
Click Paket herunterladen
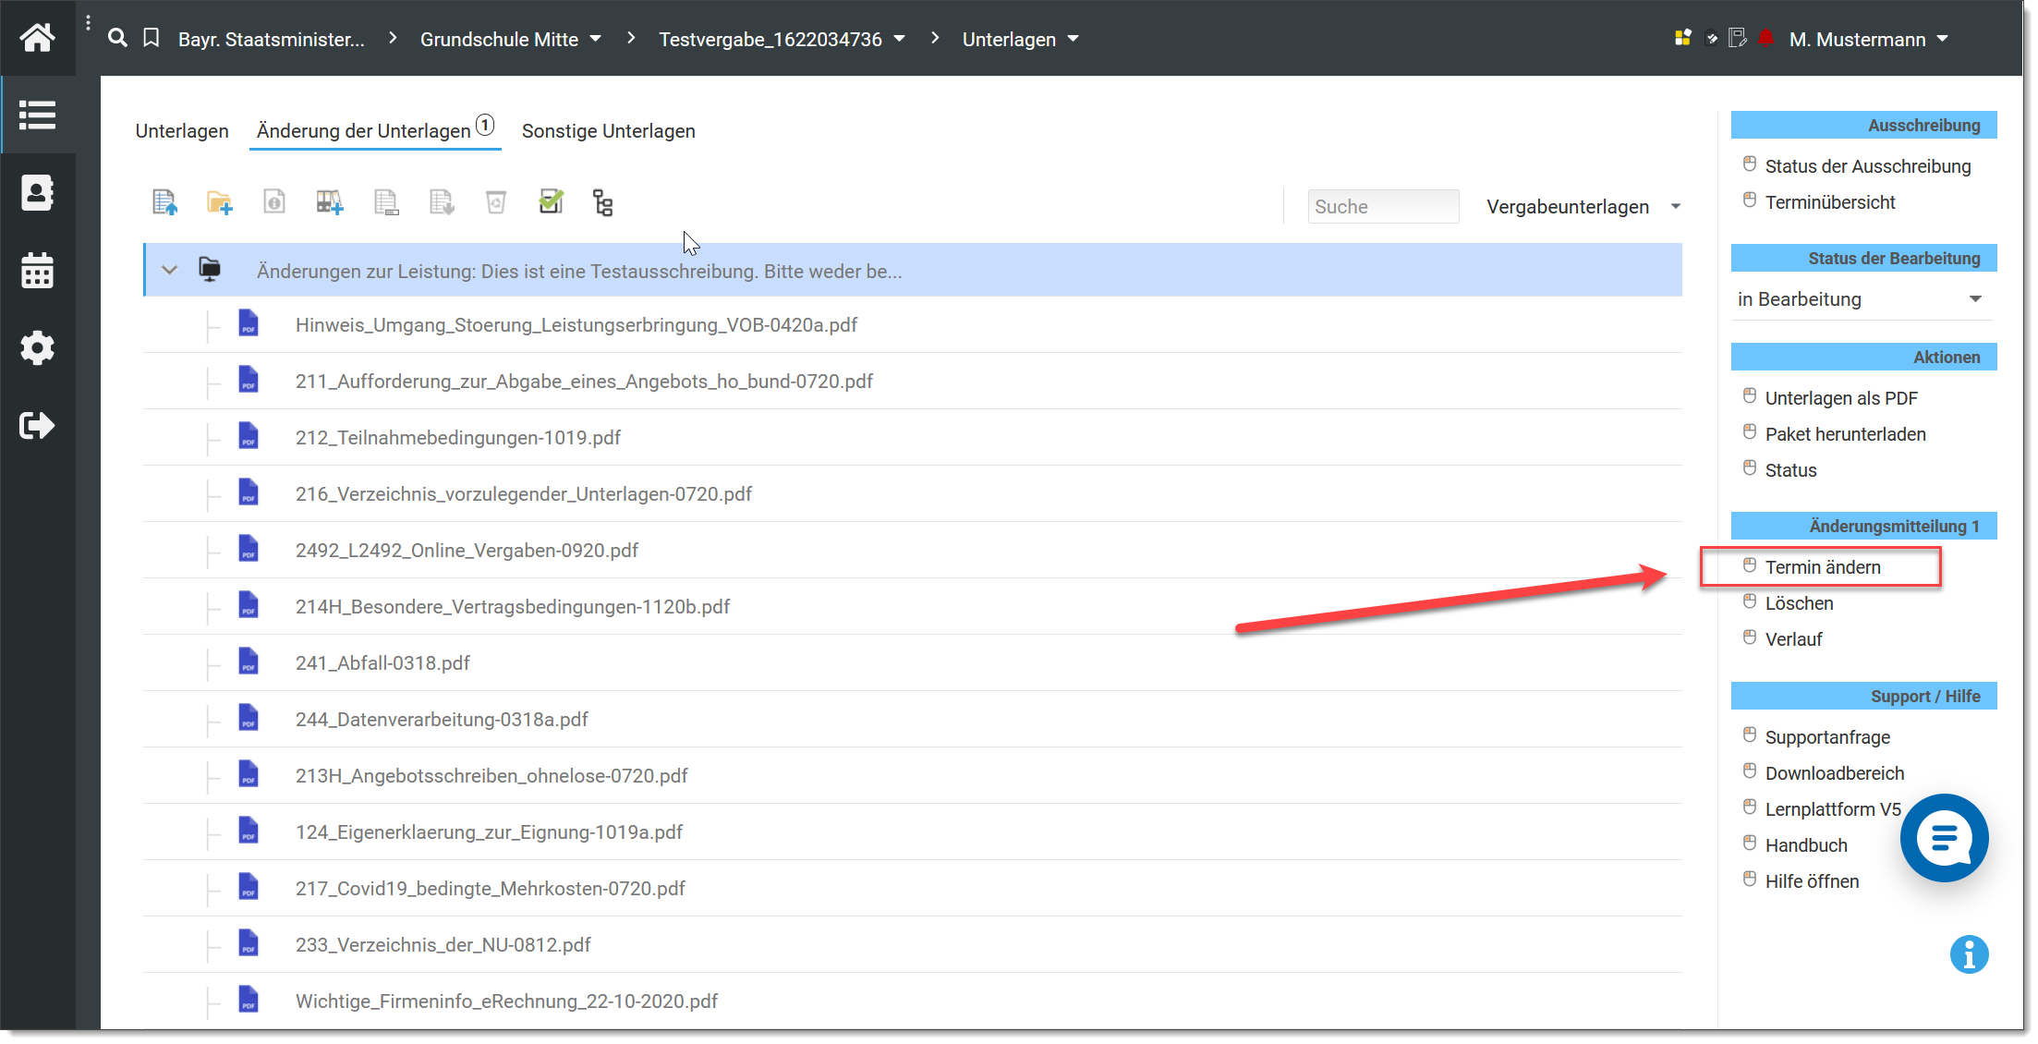tap(1845, 434)
